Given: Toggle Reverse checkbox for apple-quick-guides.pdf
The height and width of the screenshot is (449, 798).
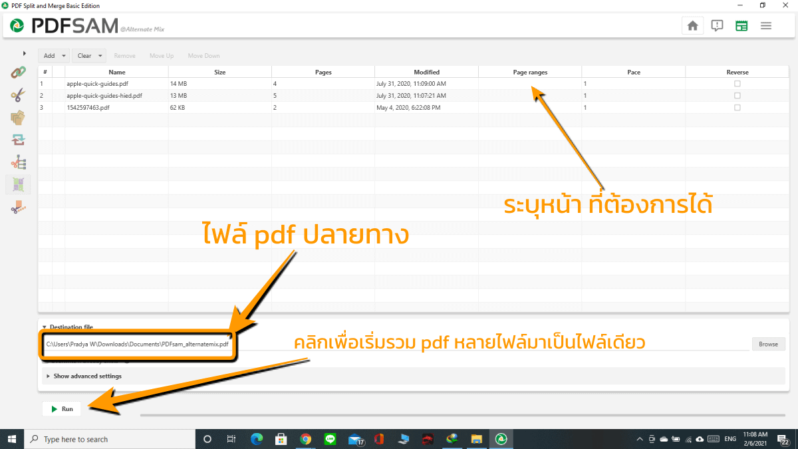Looking at the screenshot, I should pos(737,84).
